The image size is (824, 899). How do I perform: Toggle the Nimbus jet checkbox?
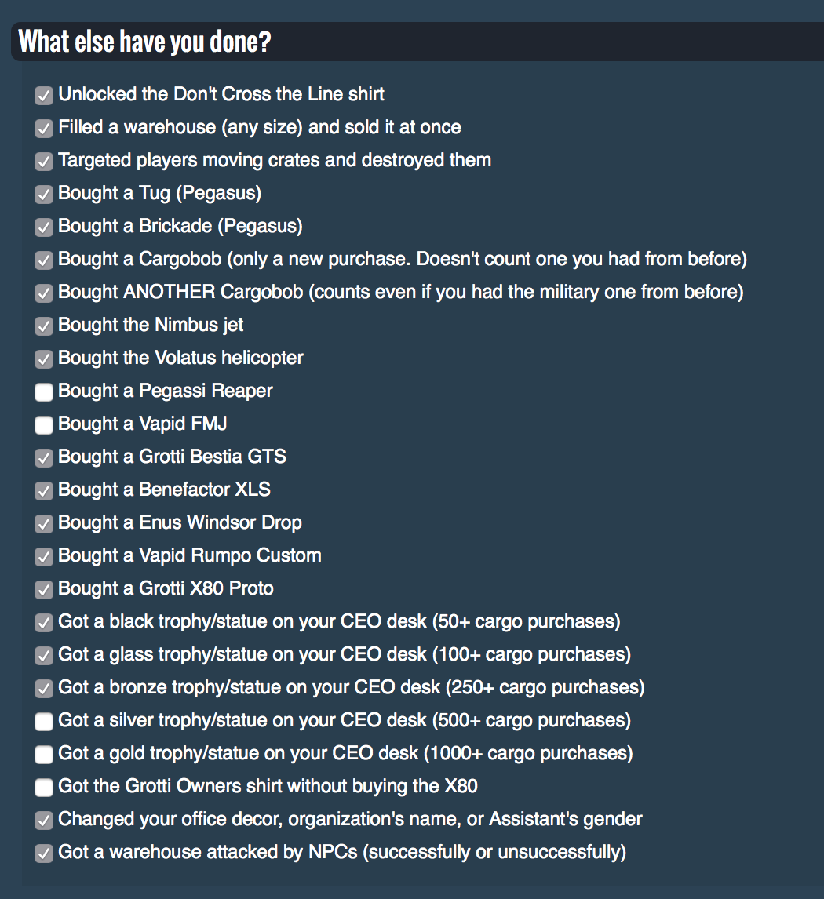[x=43, y=326]
